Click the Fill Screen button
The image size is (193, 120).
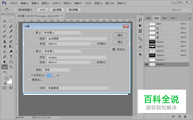coord(73,10)
